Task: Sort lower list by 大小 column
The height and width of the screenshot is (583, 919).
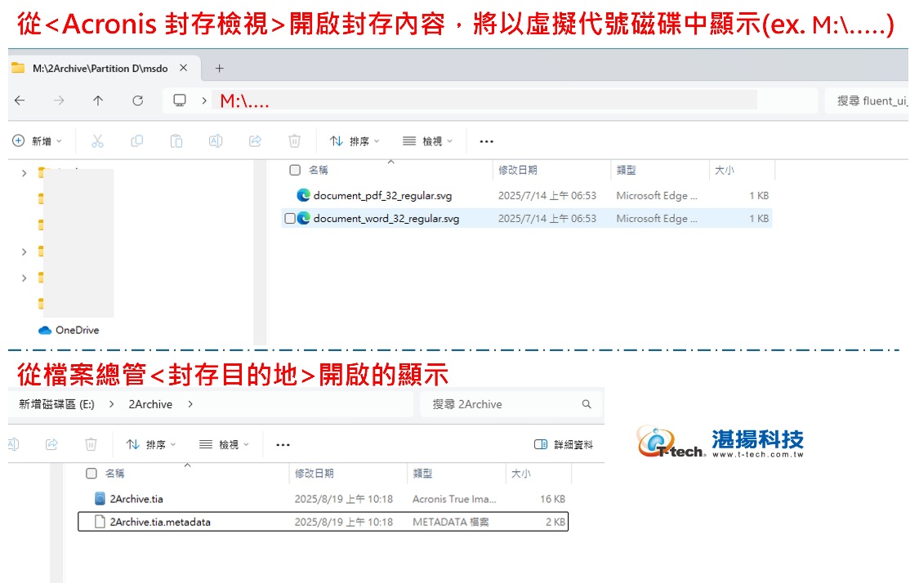Action: 521,474
